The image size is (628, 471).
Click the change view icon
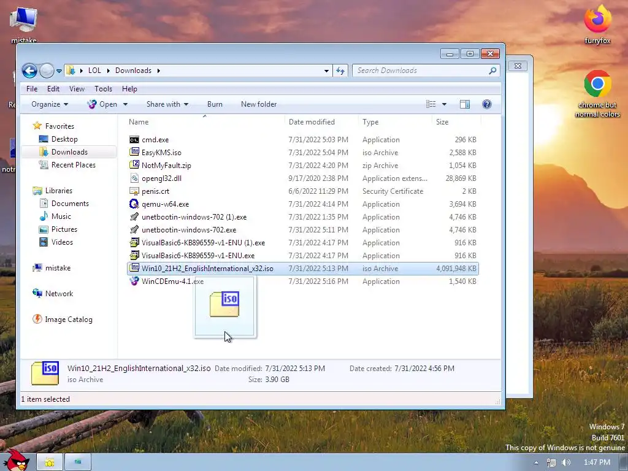click(431, 104)
